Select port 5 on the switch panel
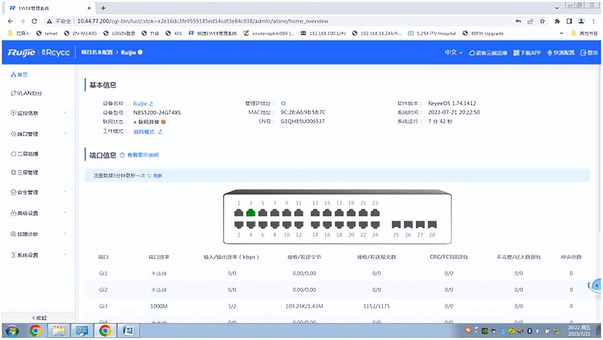Viewport: 603px width, 340px height. 263,213
